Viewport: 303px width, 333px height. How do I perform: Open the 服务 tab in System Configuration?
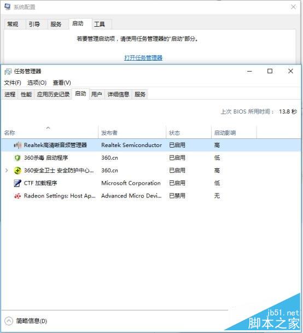pyautogui.click(x=56, y=24)
